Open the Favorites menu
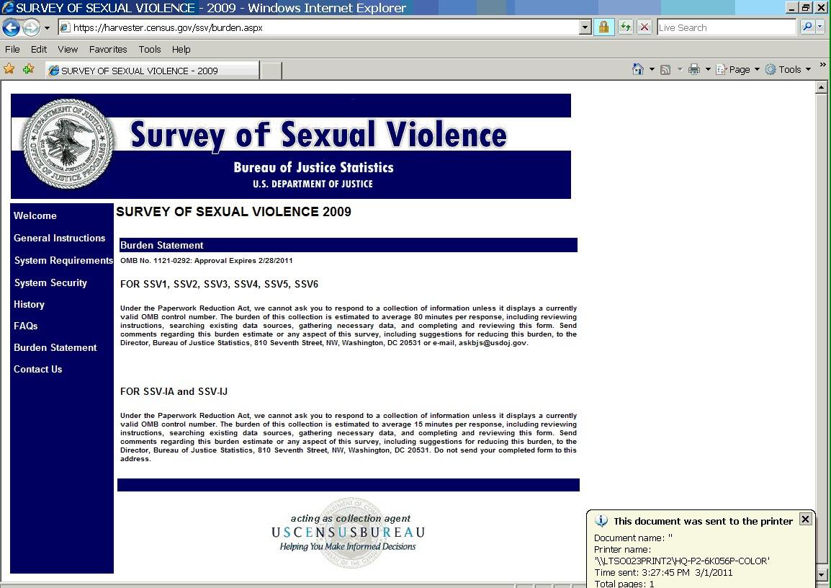831x588 pixels. pos(108,49)
